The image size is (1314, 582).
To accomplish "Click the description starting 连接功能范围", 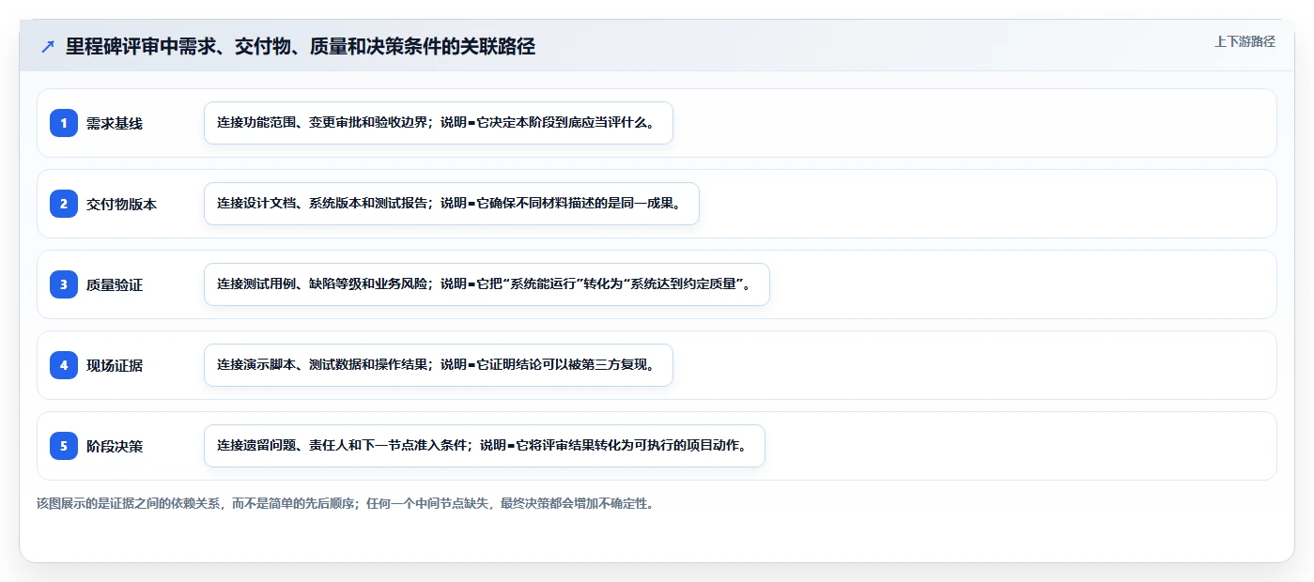I will [439, 123].
